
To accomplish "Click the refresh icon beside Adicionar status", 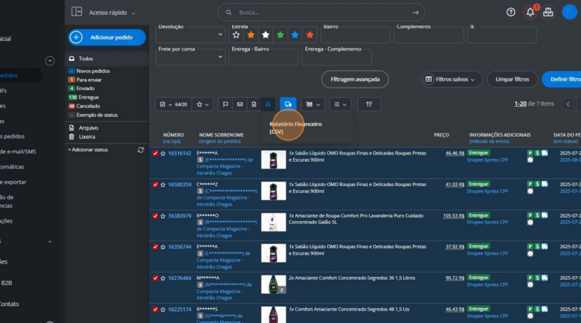I will coord(141,150).
